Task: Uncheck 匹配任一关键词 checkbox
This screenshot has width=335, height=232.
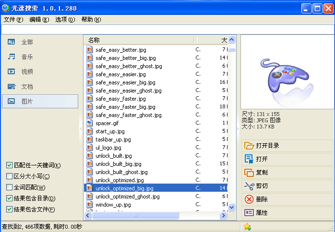Action: tap(9, 165)
